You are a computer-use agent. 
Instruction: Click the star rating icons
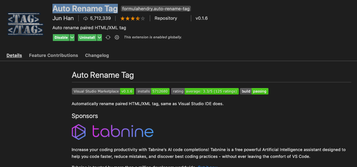tap(133, 18)
